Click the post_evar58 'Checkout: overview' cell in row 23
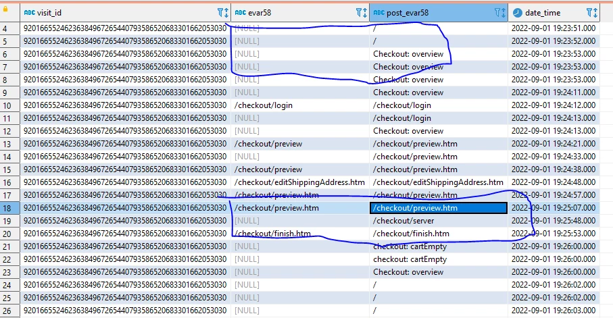This screenshot has width=613, height=318. click(x=439, y=272)
